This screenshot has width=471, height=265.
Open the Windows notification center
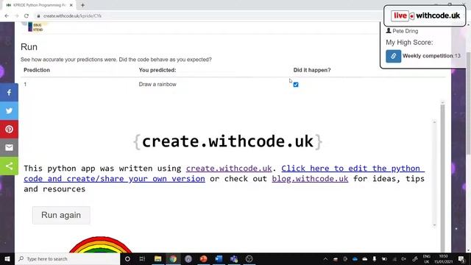click(x=461, y=258)
